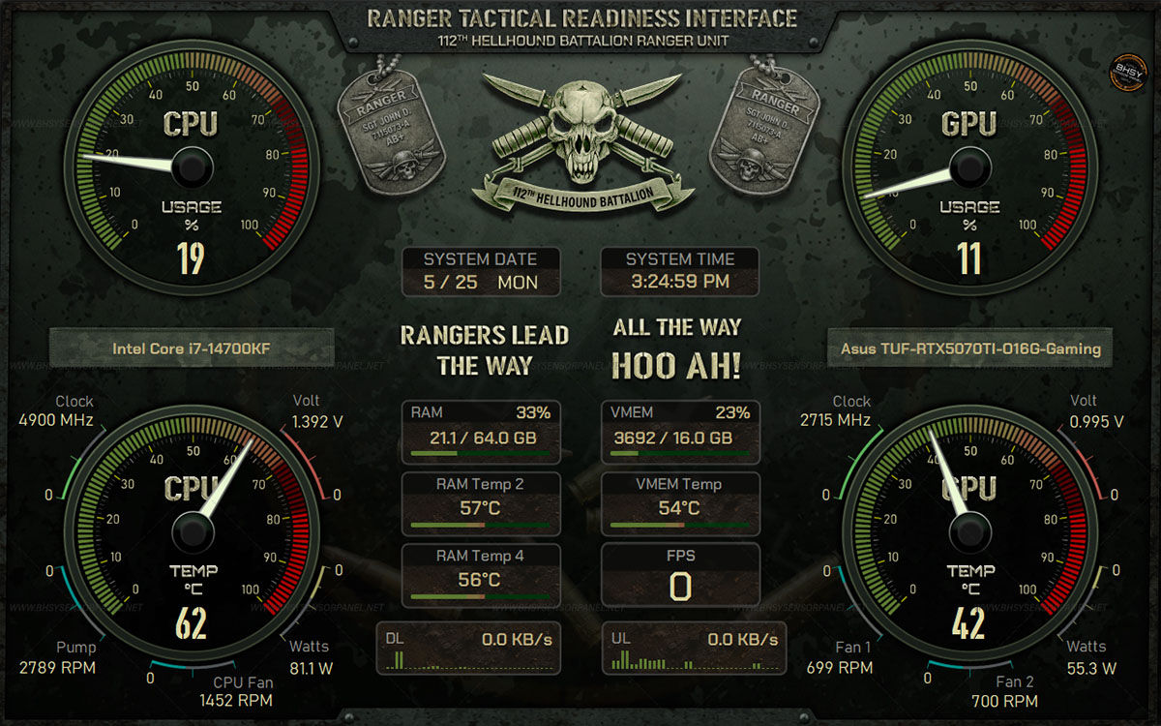The width and height of the screenshot is (1161, 726).
Task: Click the 57°C RAM Temp 2 value
Action: pos(480,508)
